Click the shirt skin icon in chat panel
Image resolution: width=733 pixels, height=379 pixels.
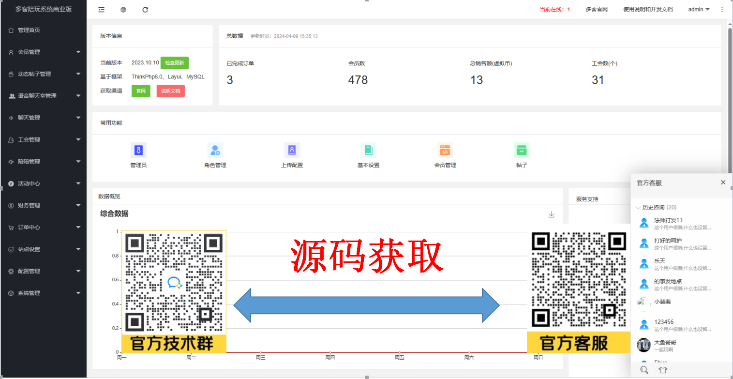[x=663, y=370]
